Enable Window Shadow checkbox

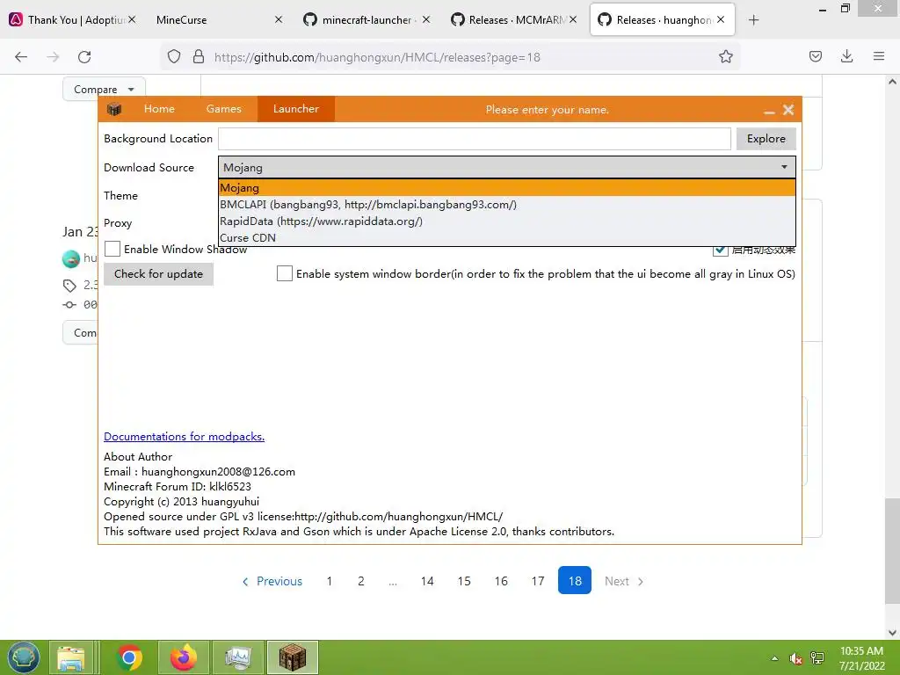pos(112,249)
